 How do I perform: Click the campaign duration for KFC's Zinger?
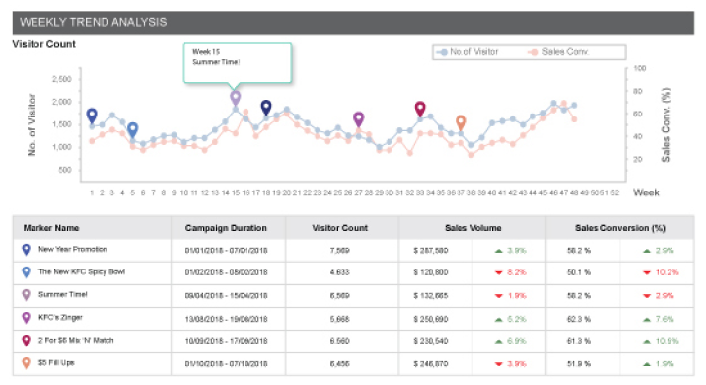[226, 319]
